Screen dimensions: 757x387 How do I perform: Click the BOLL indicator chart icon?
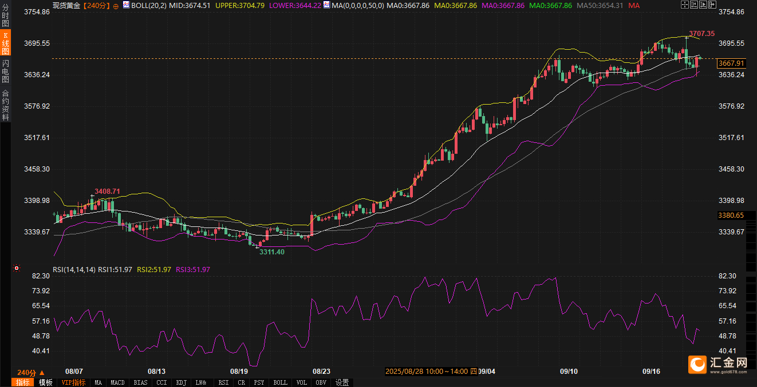click(x=125, y=5)
